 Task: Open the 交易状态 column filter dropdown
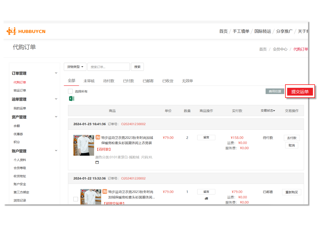[x=268, y=111]
